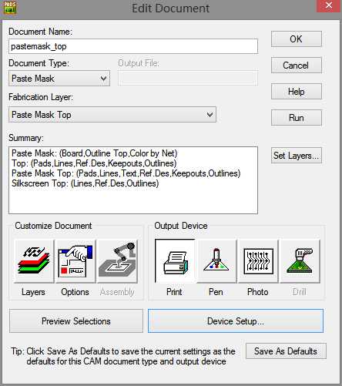This screenshot has width=342, height=386.
Task: Confirm with the OK button
Action: 297,39
